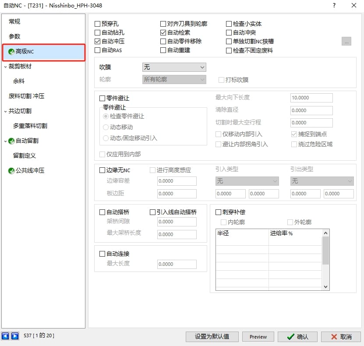
Task: Click green check icon beside 高级NC
Action: coord(11,52)
